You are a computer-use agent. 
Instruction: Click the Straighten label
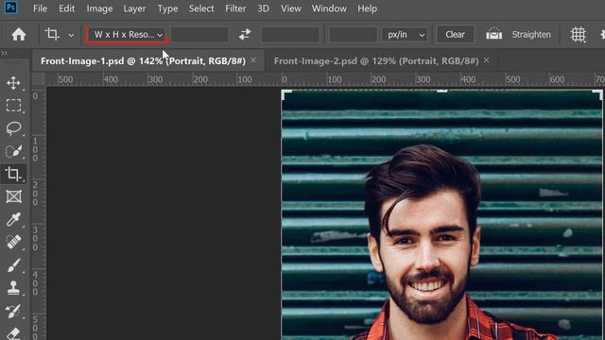(531, 34)
